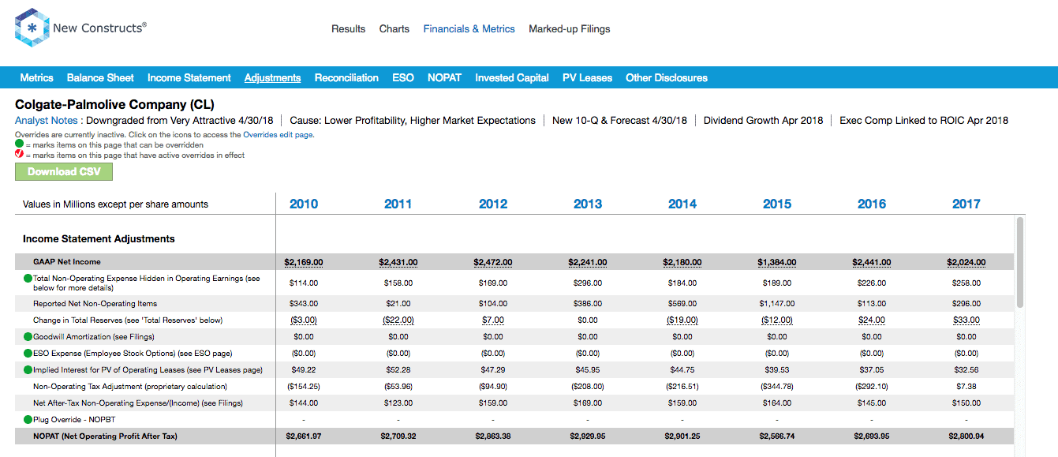Viewport: 1058px width, 457px height.
Task: Click Change in Total Reserves 2017 value $33.00
Action: point(966,320)
